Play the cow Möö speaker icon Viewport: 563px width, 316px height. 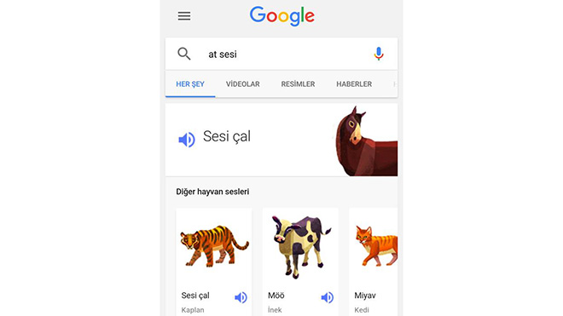click(x=327, y=297)
